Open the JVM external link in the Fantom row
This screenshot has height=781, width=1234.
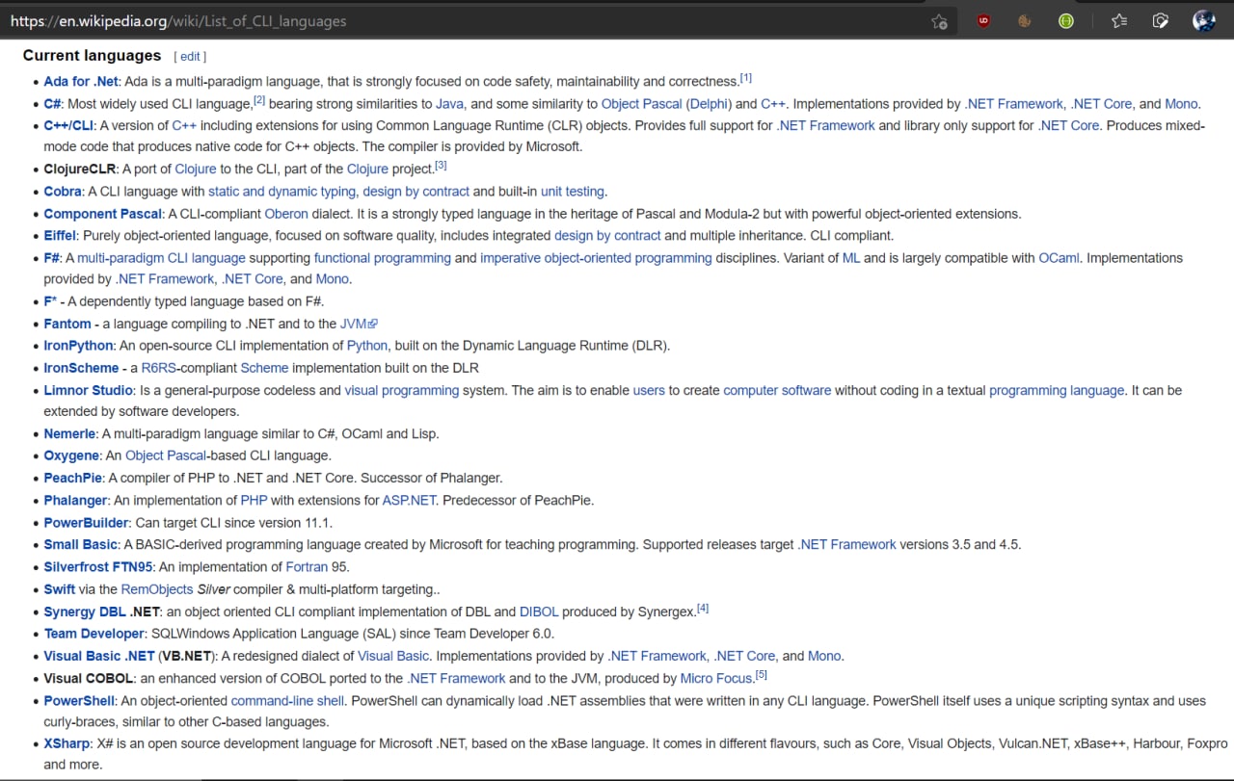359,325
